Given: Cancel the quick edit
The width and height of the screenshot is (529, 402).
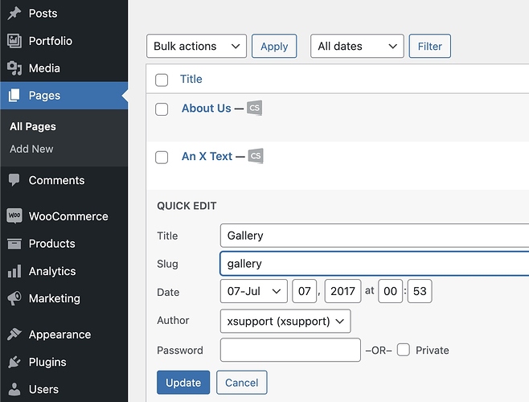Looking at the screenshot, I should 242,383.
